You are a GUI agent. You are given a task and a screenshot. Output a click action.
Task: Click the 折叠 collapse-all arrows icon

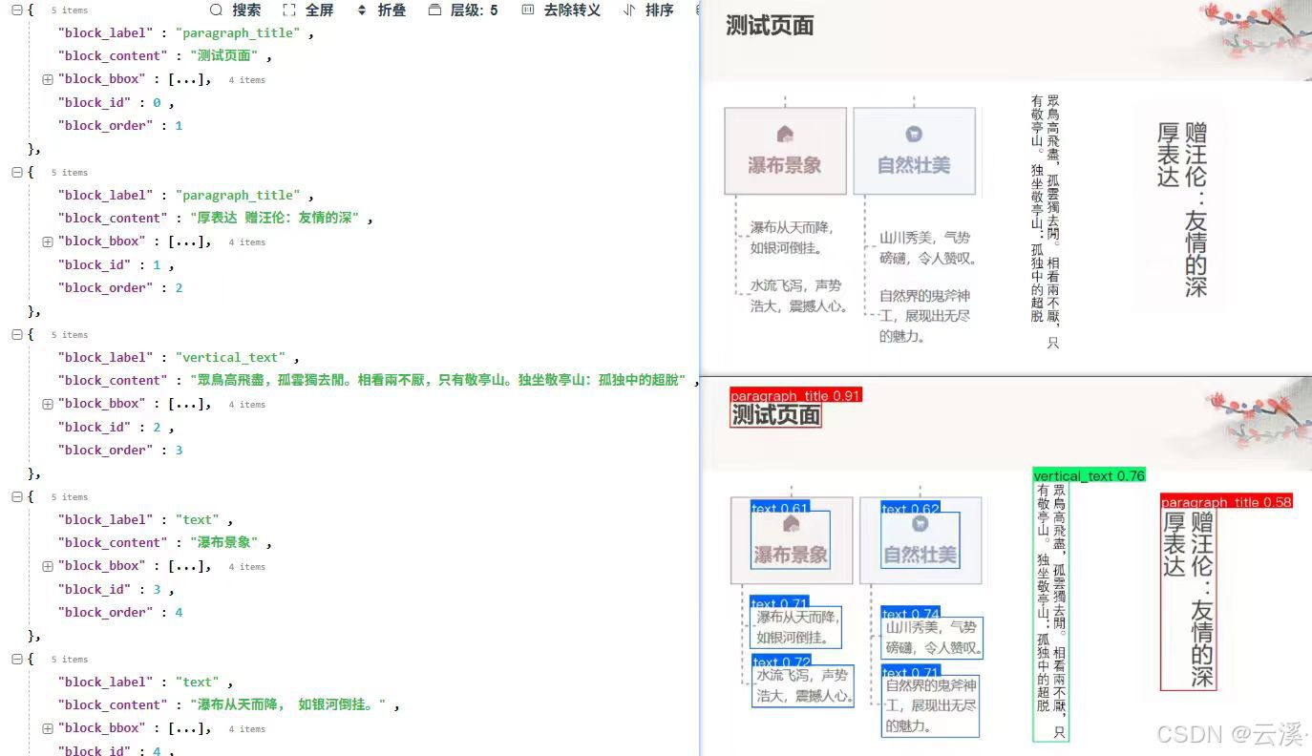tap(360, 10)
